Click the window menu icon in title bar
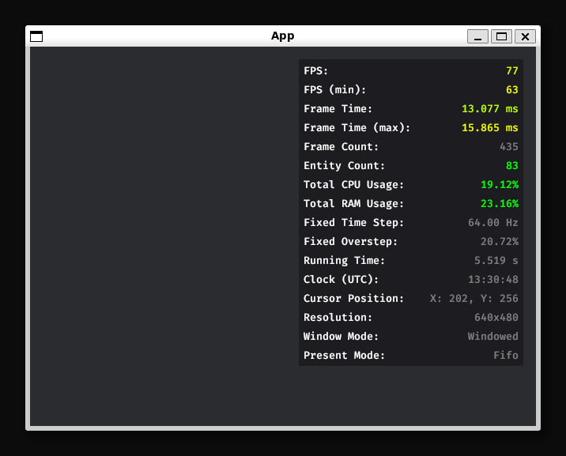566x456 pixels. 36,36
